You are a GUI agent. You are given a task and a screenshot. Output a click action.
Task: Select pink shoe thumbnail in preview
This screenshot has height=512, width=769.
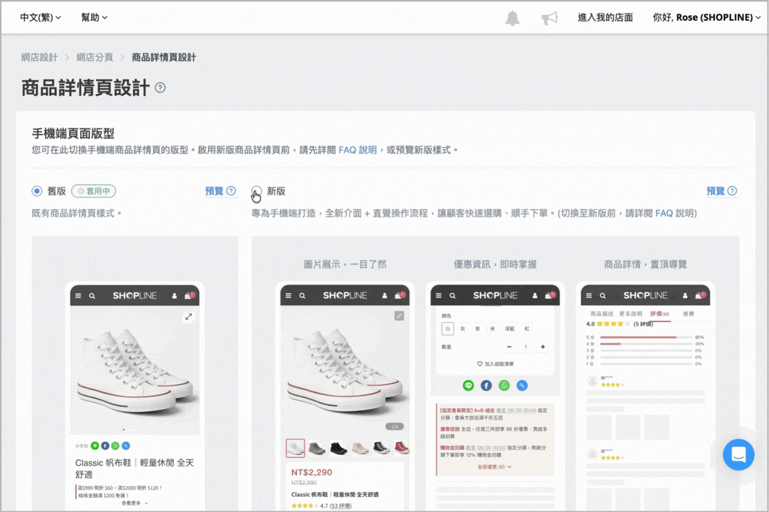pyautogui.click(x=360, y=448)
